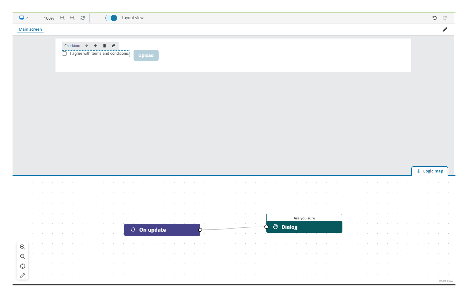This screenshot has width=468, height=298.
Task: Select the On update trigger node
Action: tap(162, 229)
